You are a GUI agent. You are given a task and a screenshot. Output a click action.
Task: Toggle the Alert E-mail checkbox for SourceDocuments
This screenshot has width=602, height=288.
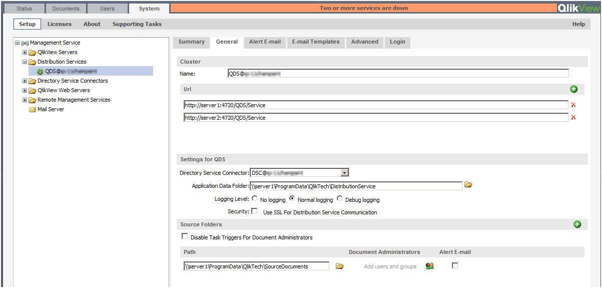coord(455,266)
